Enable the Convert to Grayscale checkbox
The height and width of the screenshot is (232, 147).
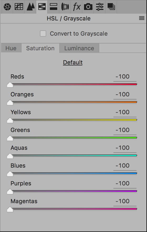(x=43, y=34)
